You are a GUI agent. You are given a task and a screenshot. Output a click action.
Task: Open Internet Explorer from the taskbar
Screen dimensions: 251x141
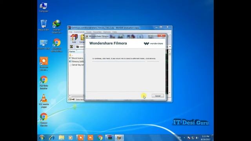52,137
